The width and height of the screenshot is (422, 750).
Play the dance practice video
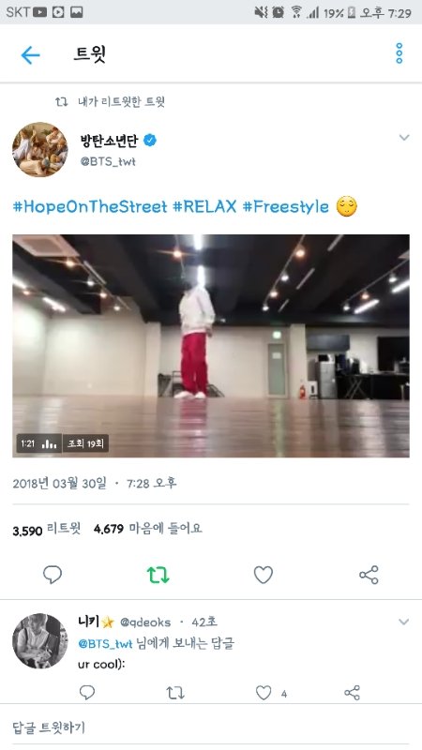click(211, 346)
